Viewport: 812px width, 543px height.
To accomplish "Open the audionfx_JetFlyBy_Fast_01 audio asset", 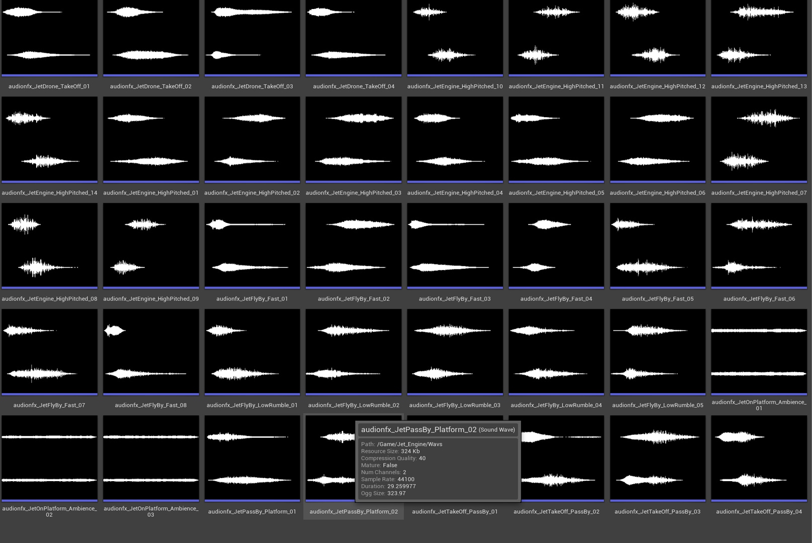I will tap(252, 245).
